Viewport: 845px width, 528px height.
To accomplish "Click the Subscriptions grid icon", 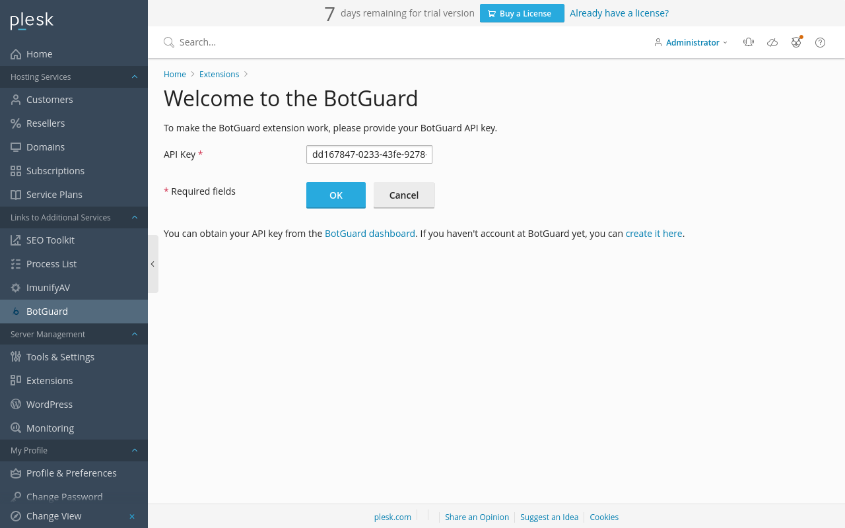I will coord(16,171).
